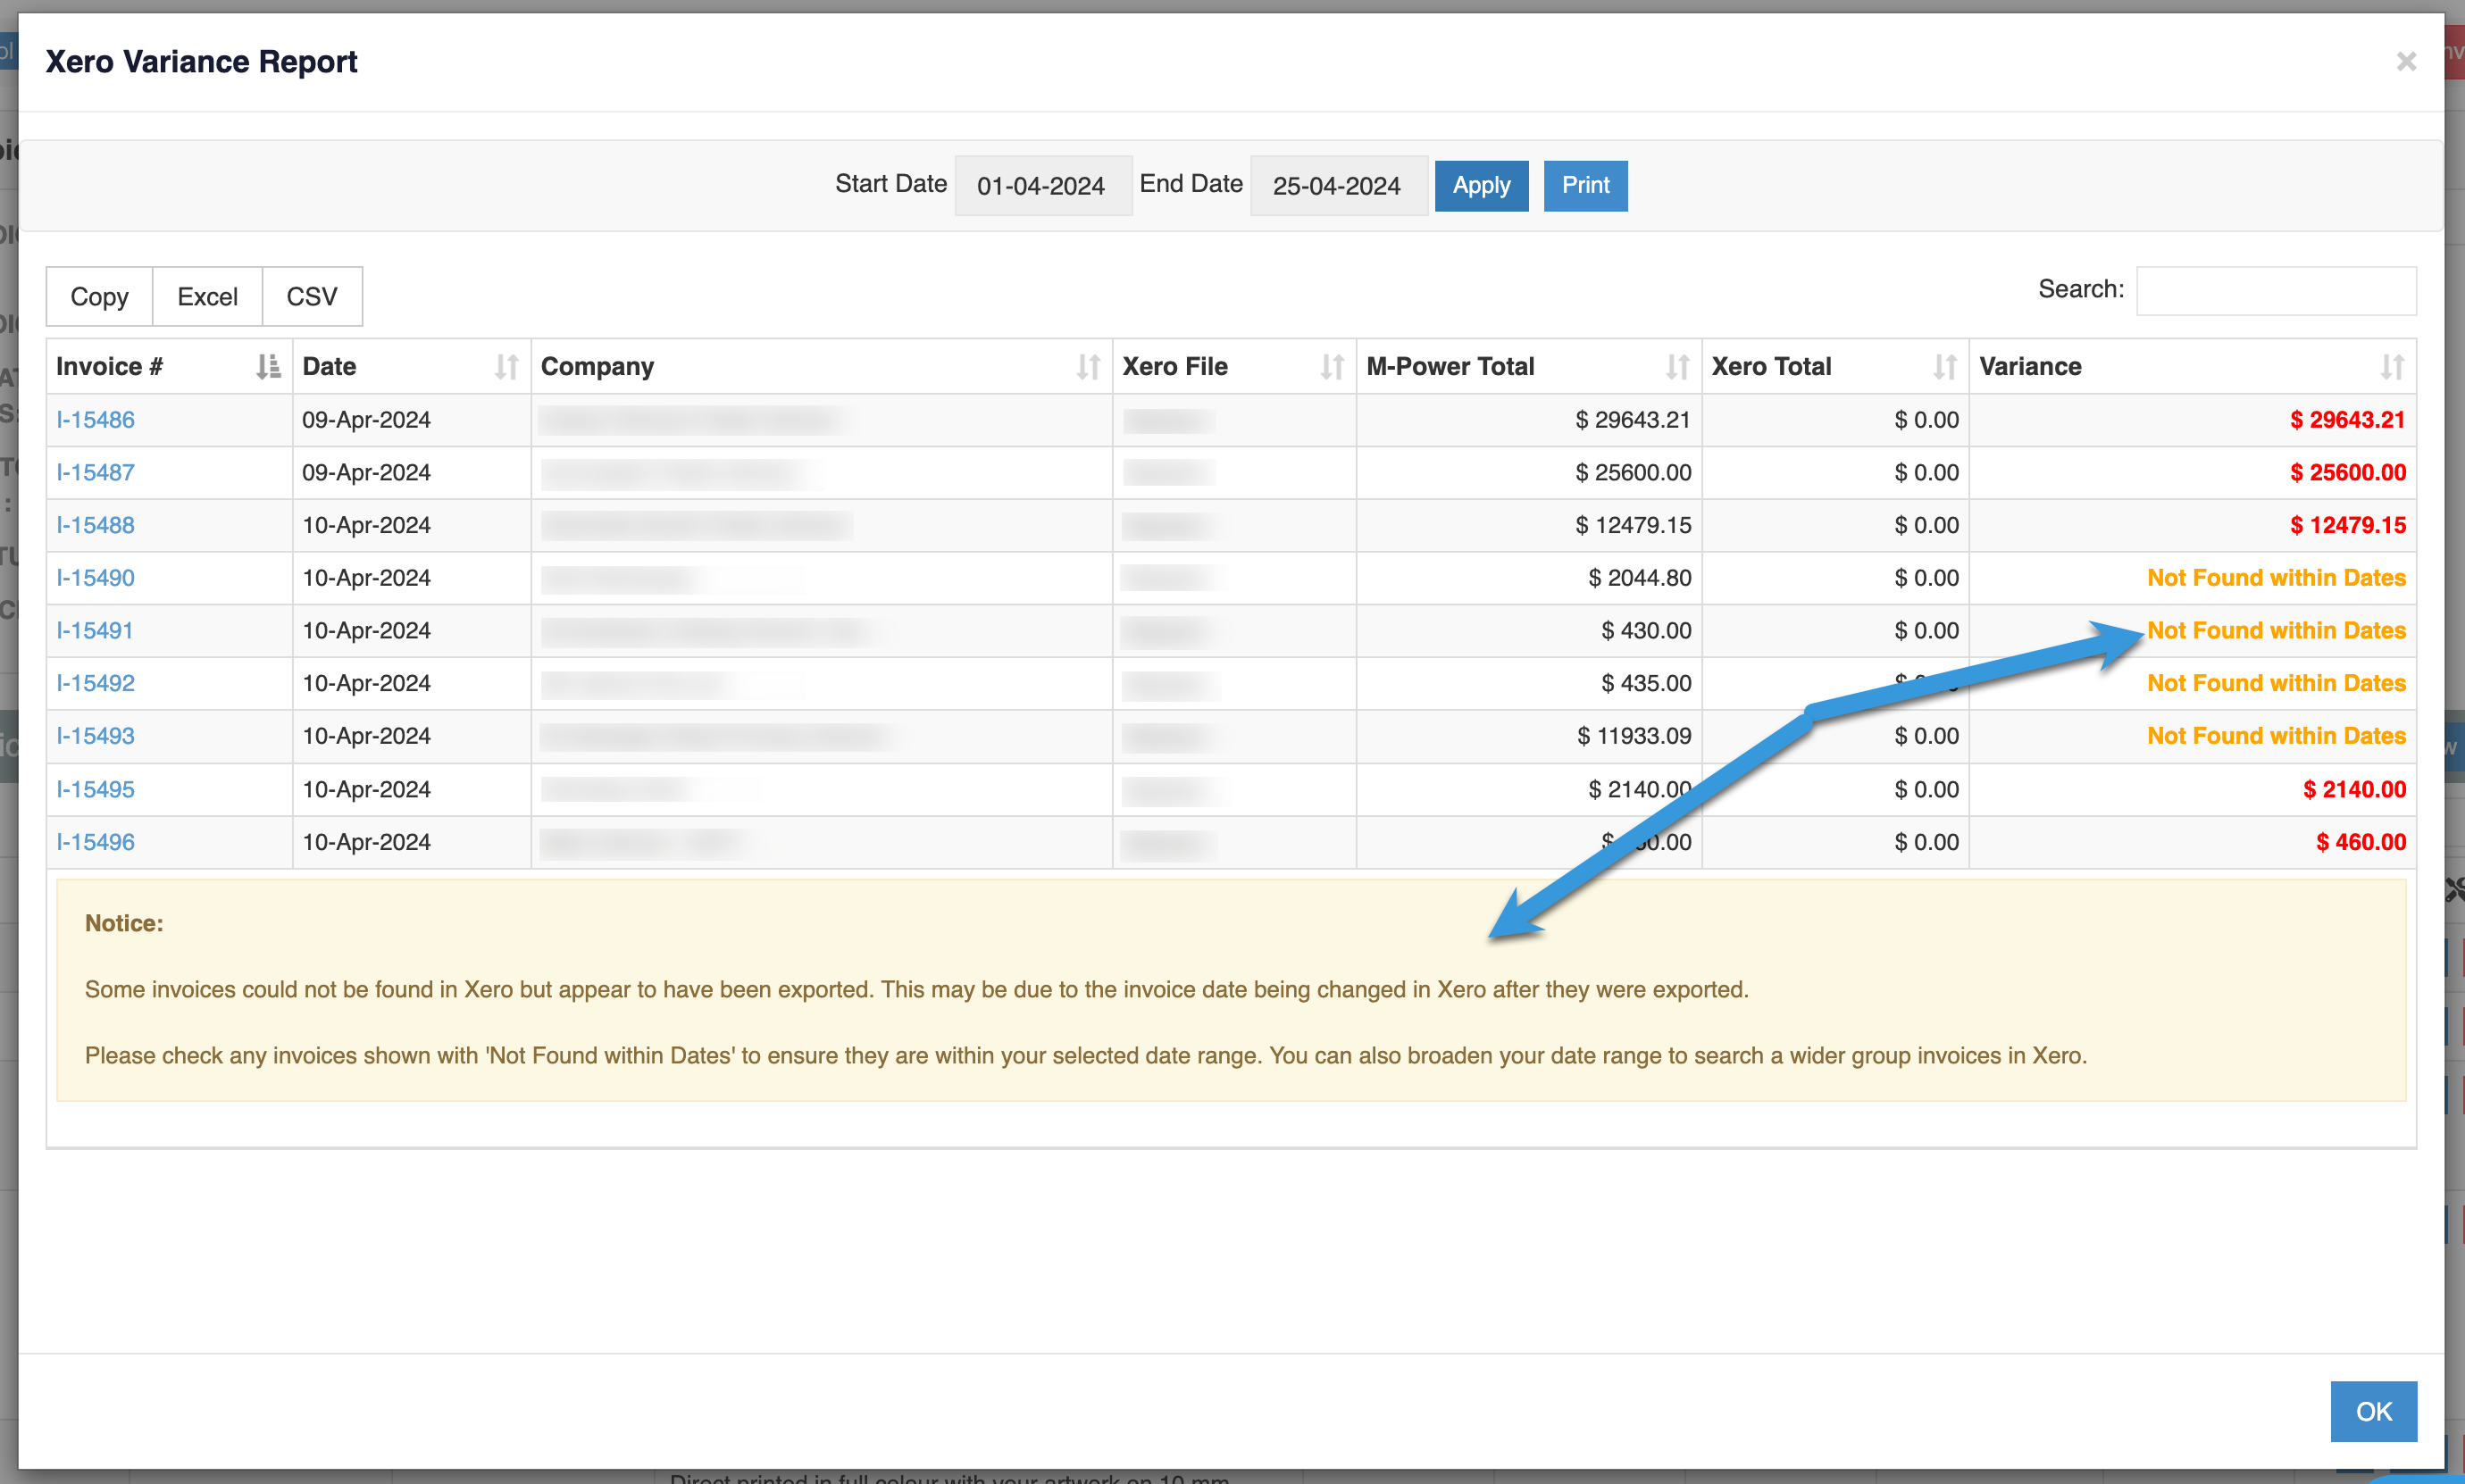Sort table by Xero File column icon
The image size is (2465, 1484).
click(x=1332, y=367)
